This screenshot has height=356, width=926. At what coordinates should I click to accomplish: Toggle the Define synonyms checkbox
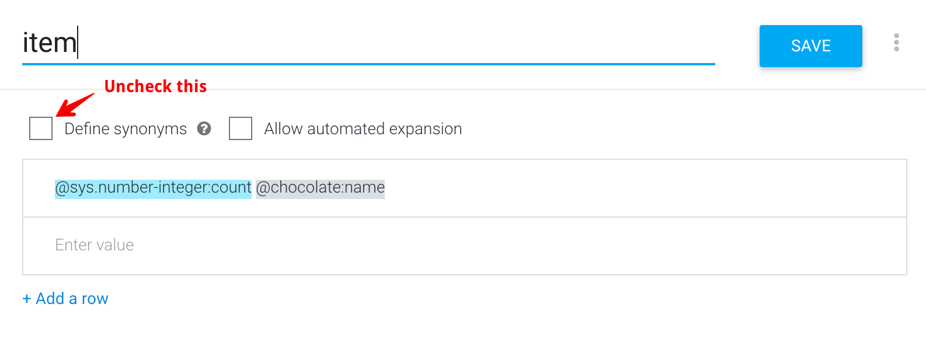point(41,128)
